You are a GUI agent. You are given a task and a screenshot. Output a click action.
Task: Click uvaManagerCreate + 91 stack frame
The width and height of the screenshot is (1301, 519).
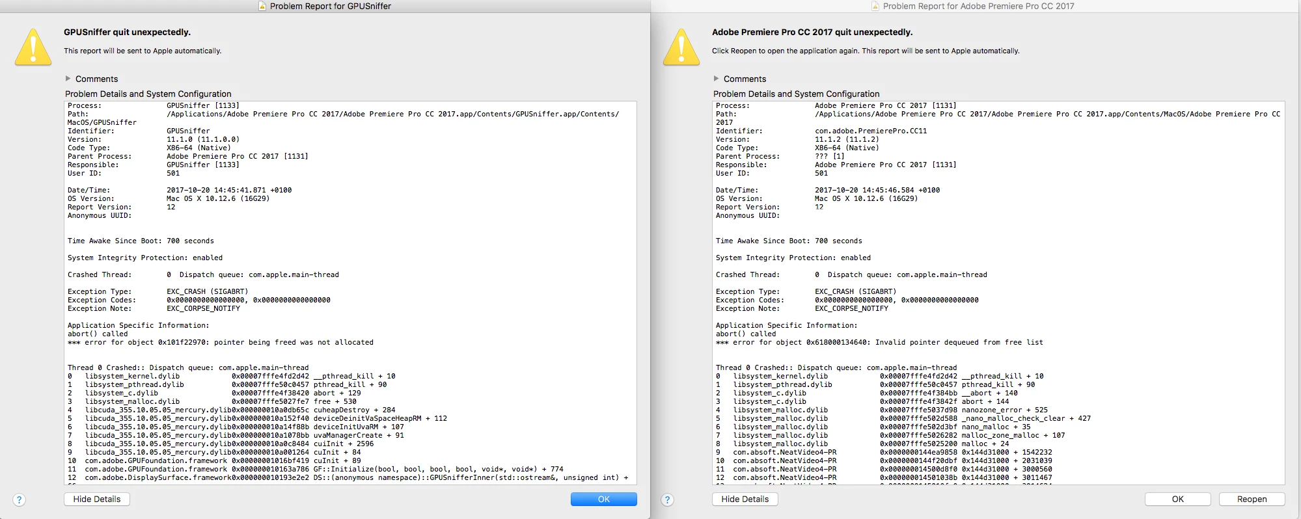coord(236,435)
